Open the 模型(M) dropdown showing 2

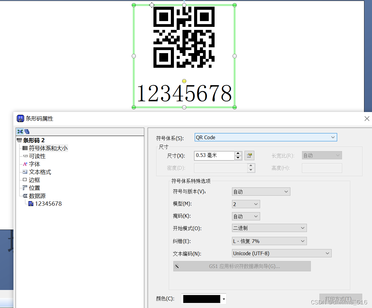tap(246, 204)
